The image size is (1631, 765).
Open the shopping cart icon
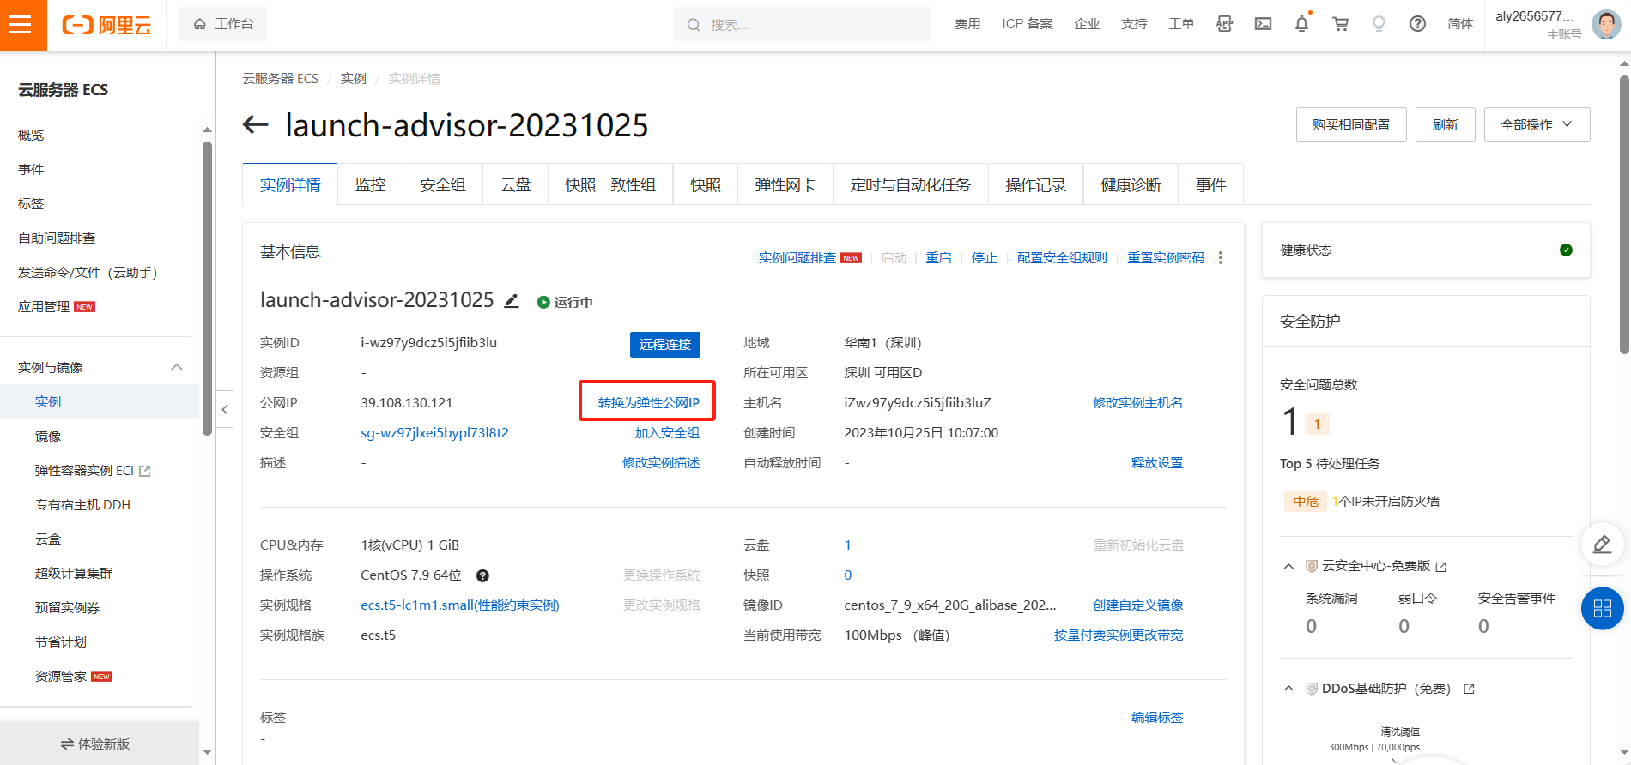tap(1340, 24)
